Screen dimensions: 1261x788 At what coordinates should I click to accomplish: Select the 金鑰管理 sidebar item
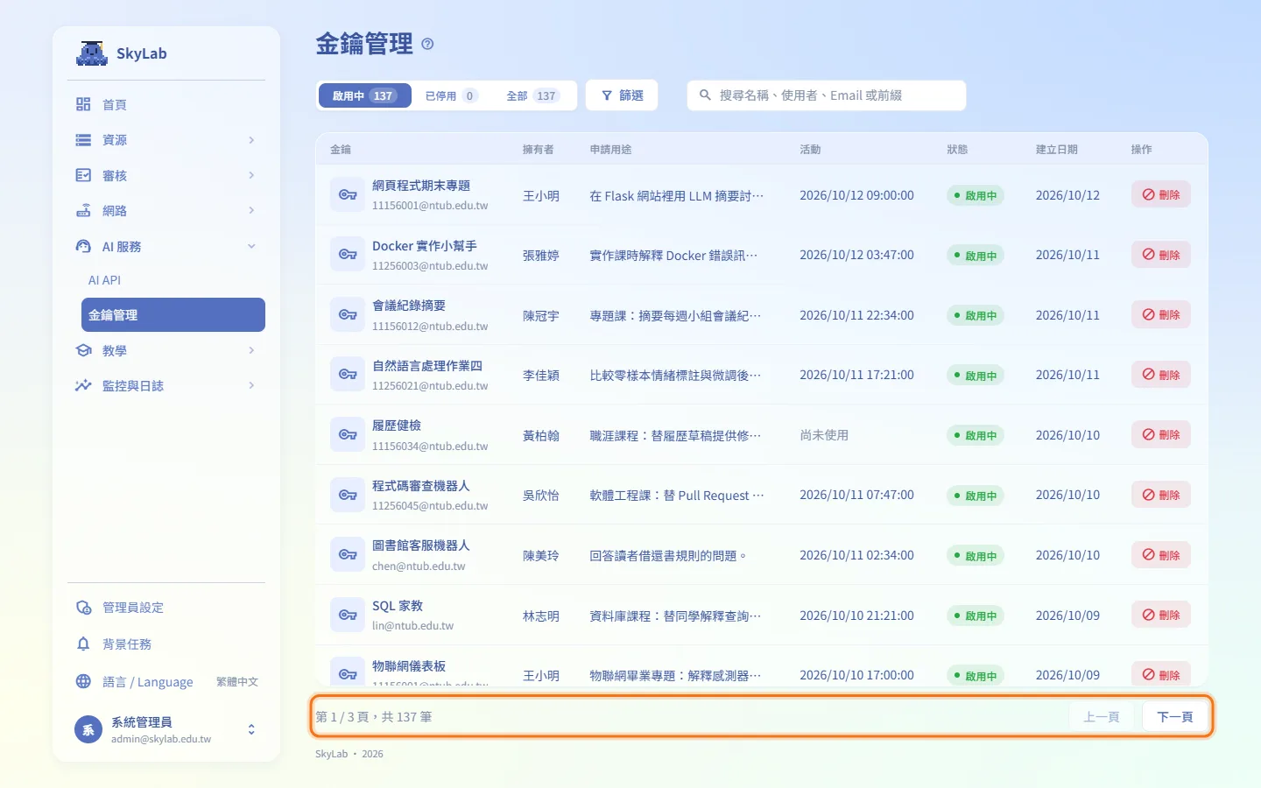(x=173, y=315)
